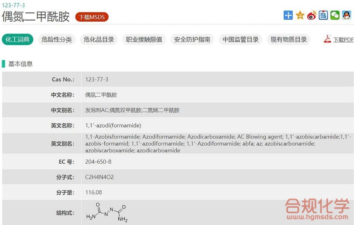Share to Sina Weibo icon
This screenshot has width=354, height=225.
point(311,15)
